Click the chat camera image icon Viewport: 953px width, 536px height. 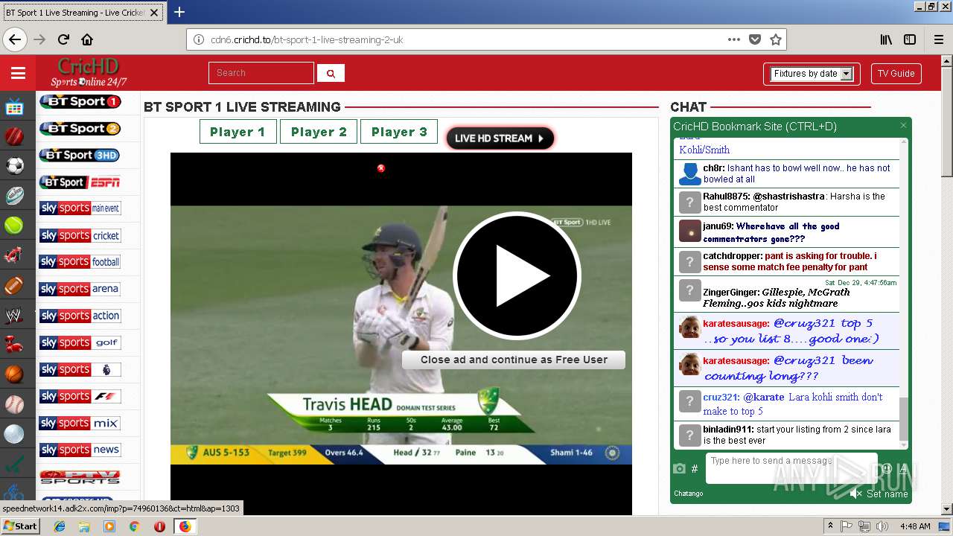679,468
